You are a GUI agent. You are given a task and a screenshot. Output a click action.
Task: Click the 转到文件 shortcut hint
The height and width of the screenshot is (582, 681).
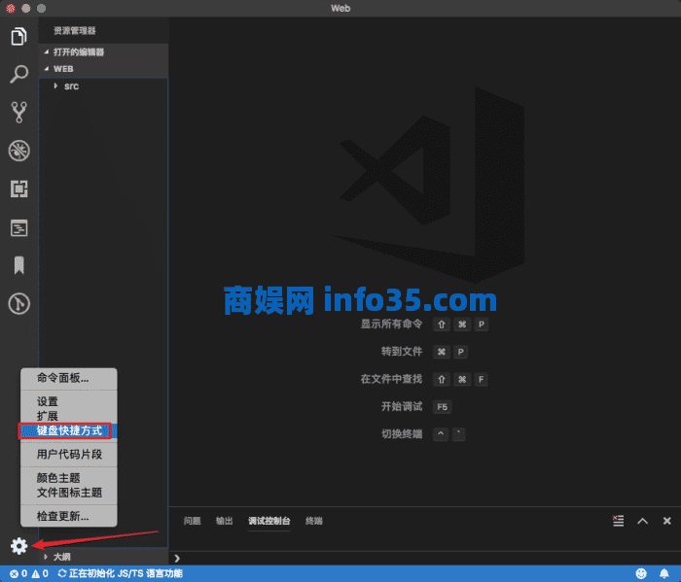tap(401, 352)
